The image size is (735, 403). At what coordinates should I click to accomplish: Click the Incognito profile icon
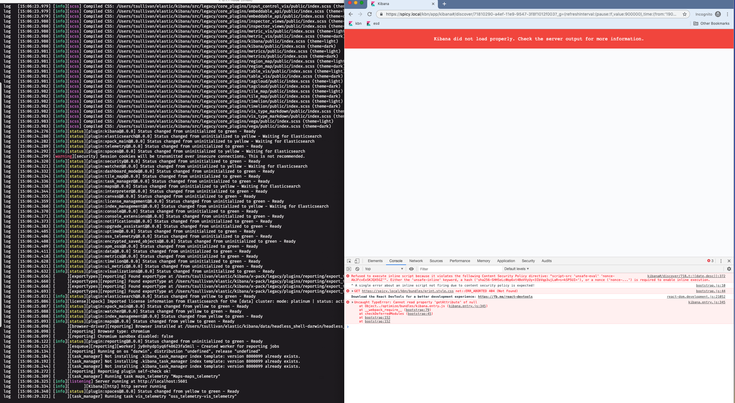pyautogui.click(x=718, y=14)
